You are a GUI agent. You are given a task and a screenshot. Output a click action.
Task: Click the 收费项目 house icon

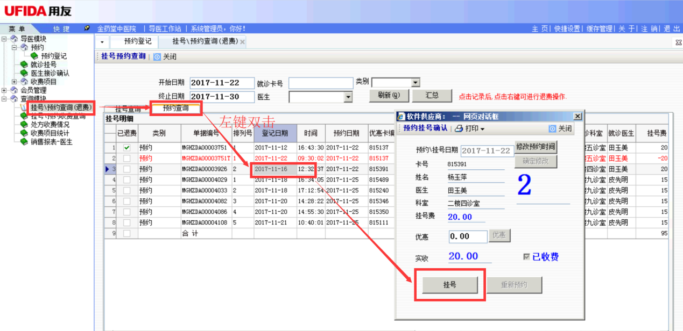point(24,82)
